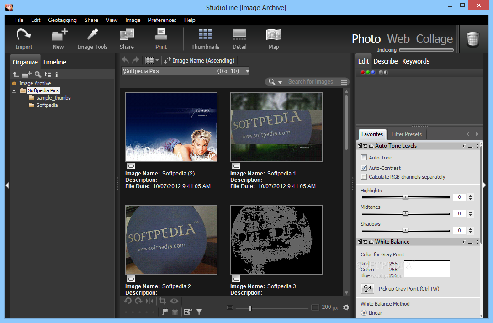Screen dimensions: 493x323
Task: Click the Print toolbar icon
Action: click(161, 39)
